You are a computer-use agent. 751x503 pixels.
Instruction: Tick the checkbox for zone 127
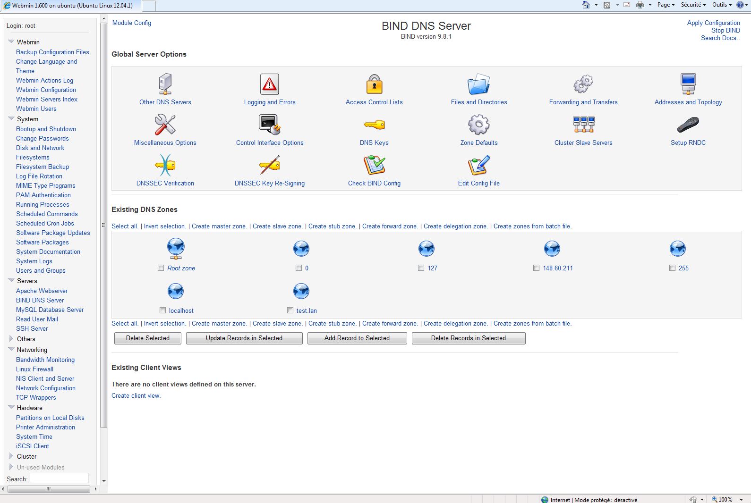pos(421,268)
